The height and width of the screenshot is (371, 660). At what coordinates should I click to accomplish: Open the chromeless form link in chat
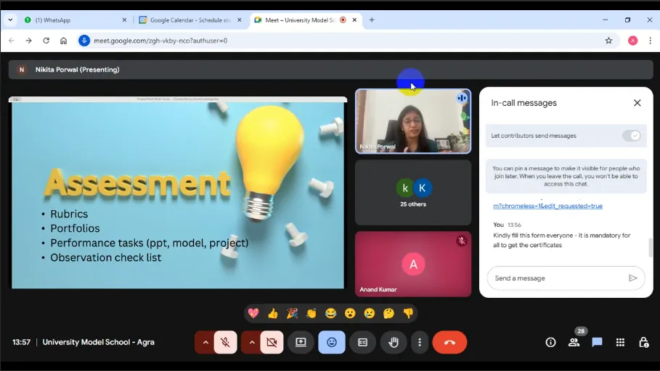(547, 206)
